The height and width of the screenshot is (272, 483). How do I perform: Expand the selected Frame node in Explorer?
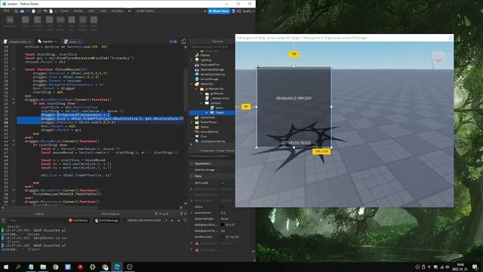207,113
